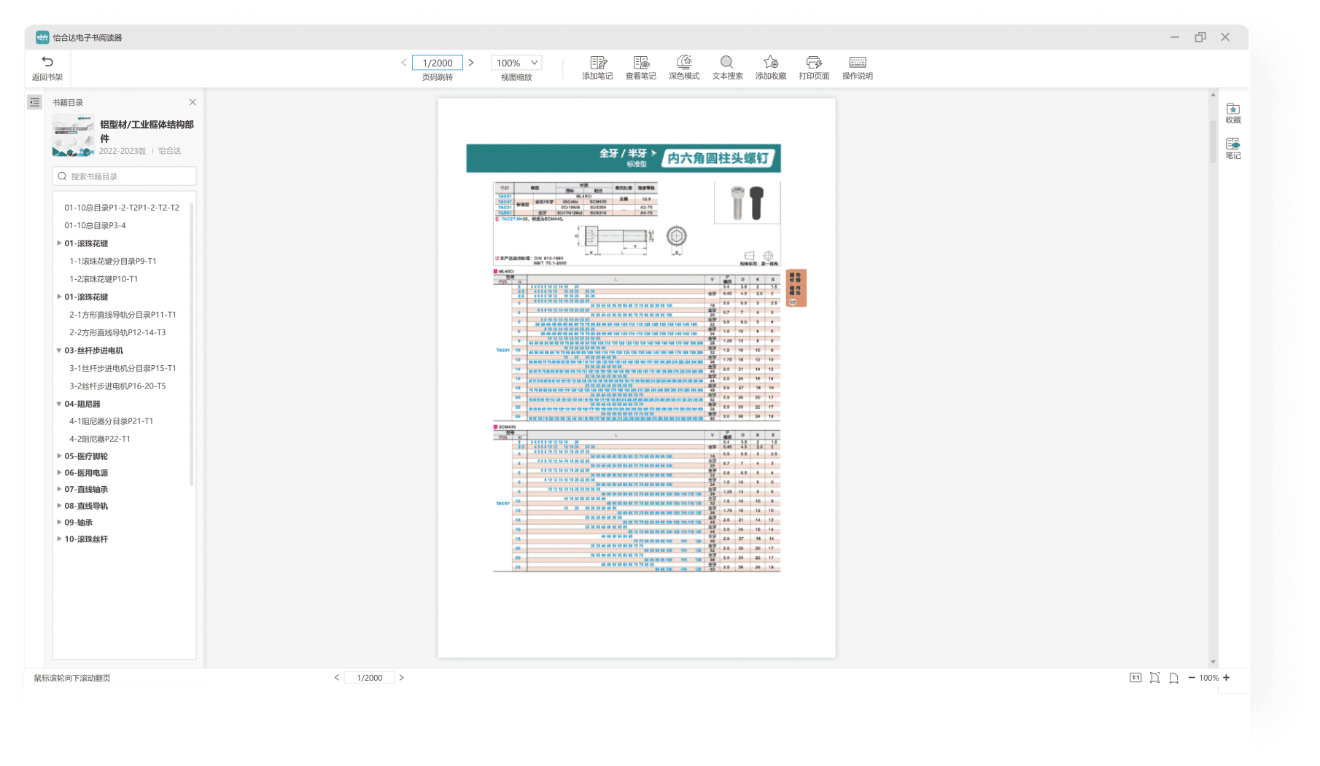Viewport: 1320px width, 766px height.
Task: Return to bookshelf via 返回书架
Action: tap(47, 68)
